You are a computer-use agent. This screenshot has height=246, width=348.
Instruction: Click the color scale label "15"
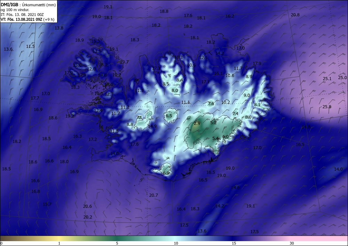(234, 243)
